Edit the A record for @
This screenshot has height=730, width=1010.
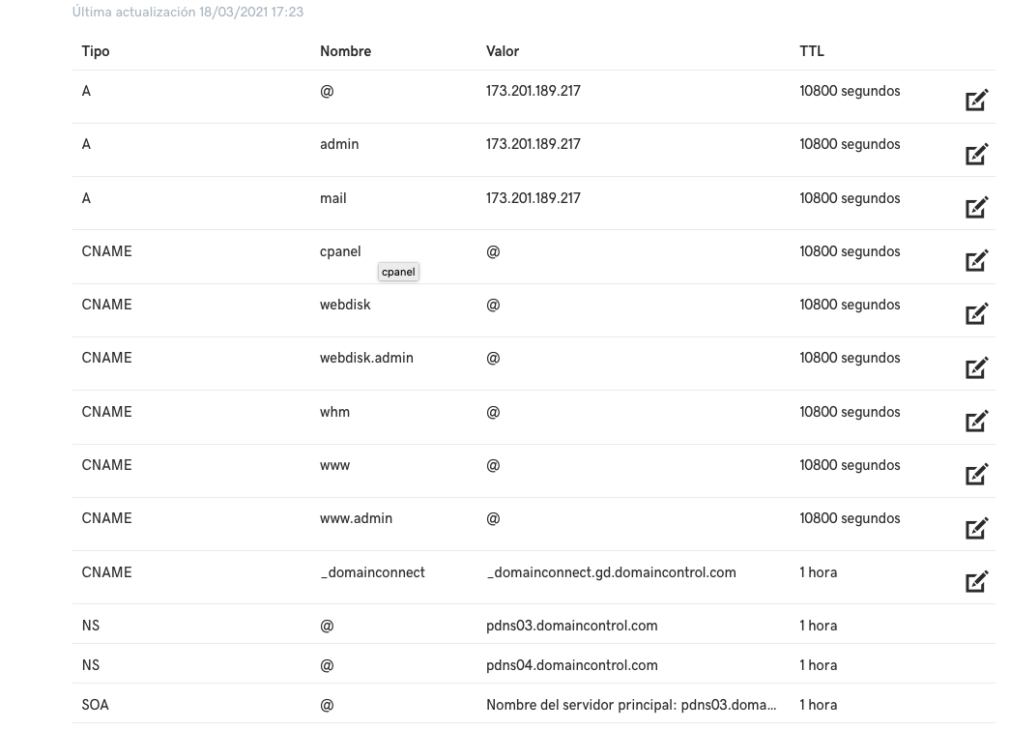976,101
